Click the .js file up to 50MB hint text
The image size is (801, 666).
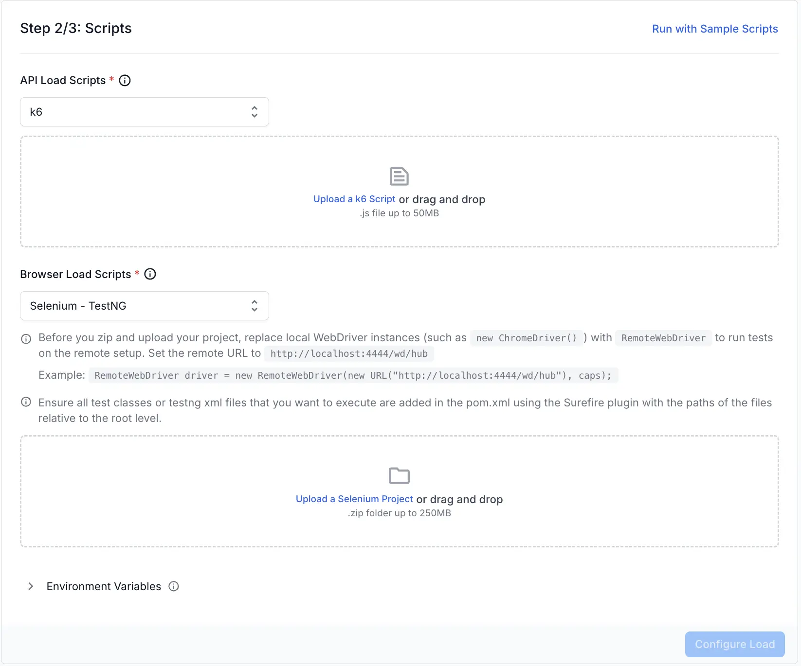pyautogui.click(x=399, y=213)
